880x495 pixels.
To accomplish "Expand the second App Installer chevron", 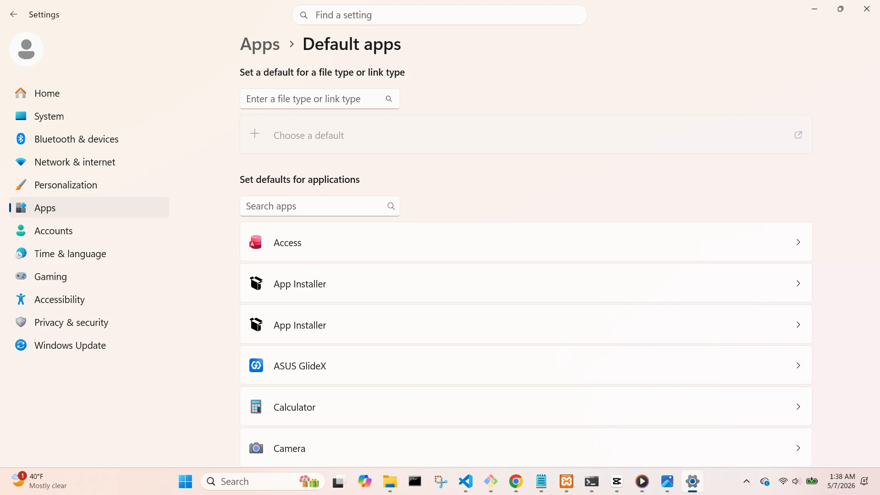I will [798, 324].
